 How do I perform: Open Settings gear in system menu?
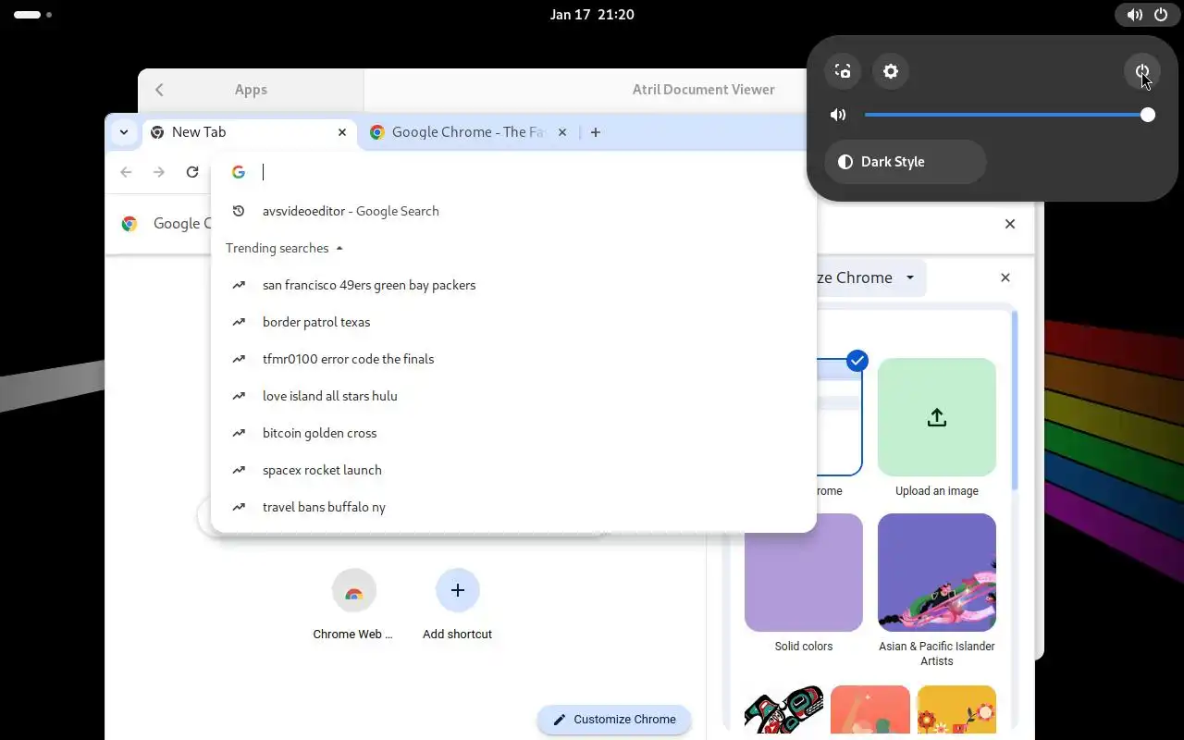(891, 71)
